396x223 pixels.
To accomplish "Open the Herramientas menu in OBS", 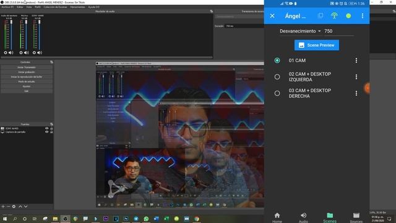I will tap(77, 7).
